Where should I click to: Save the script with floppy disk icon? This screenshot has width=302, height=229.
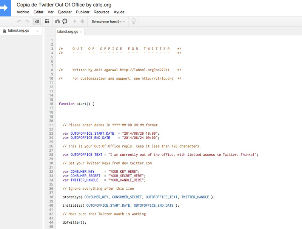point(47,21)
